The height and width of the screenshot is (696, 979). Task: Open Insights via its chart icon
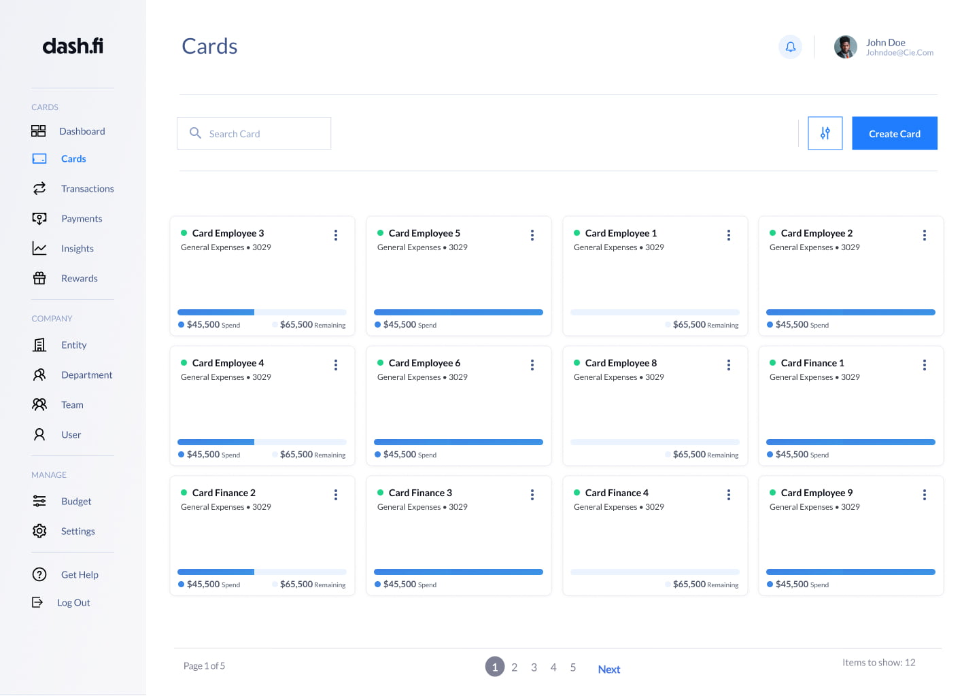(39, 249)
